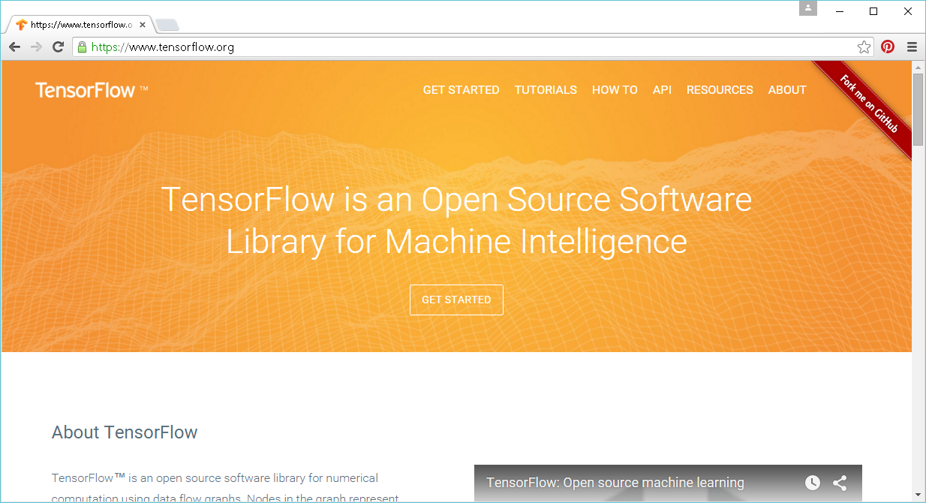Click the browser back arrow
This screenshot has height=503, width=926.
(14, 47)
